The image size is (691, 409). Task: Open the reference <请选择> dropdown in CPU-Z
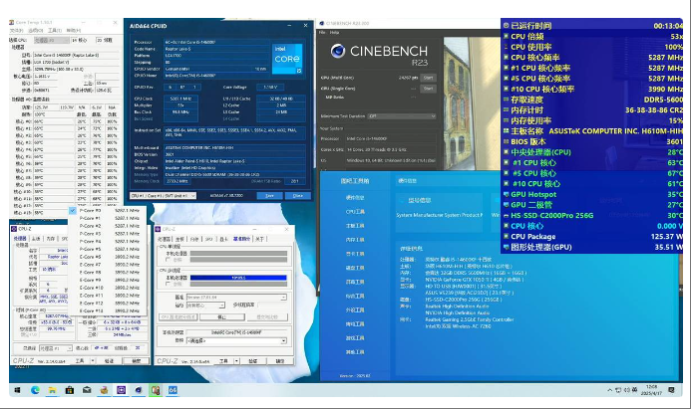[236, 340]
